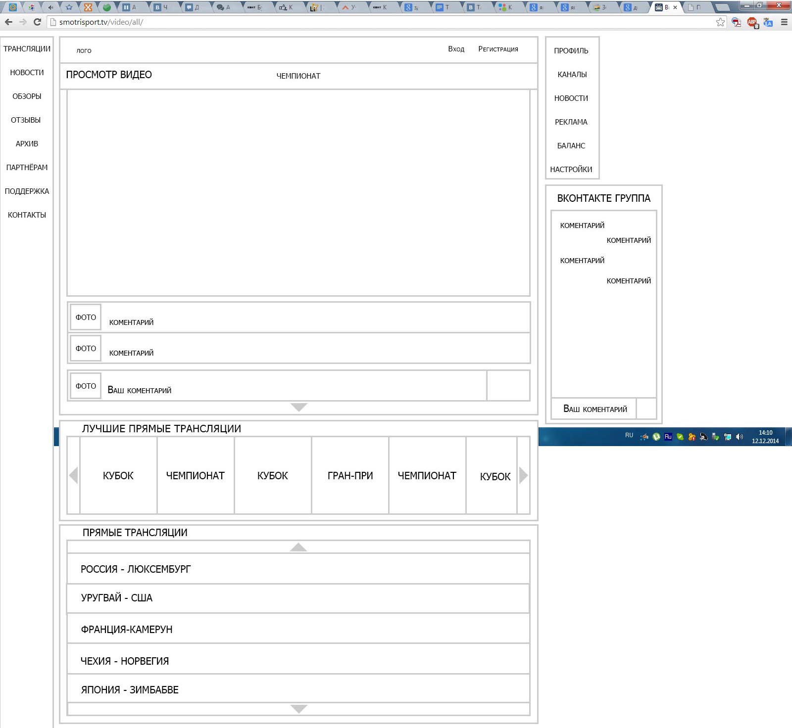Expand more comments with the down arrow below comments
The image size is (792, 728).
point(299,407)
